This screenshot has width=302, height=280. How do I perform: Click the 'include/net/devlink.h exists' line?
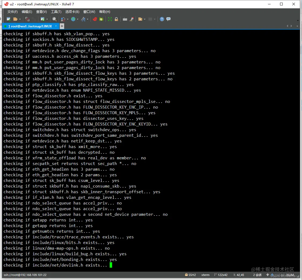55,265
